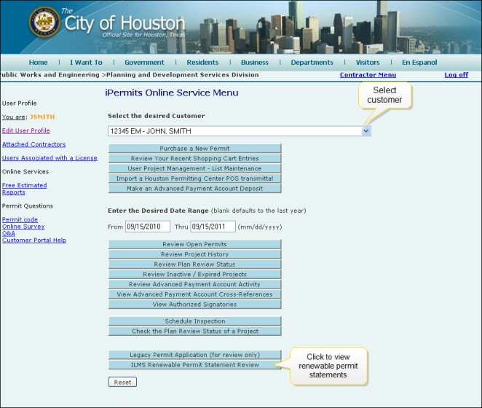Open Free Estimated Reports link
This screenshot has height=408, width=482.
click(x=24, y=189)
